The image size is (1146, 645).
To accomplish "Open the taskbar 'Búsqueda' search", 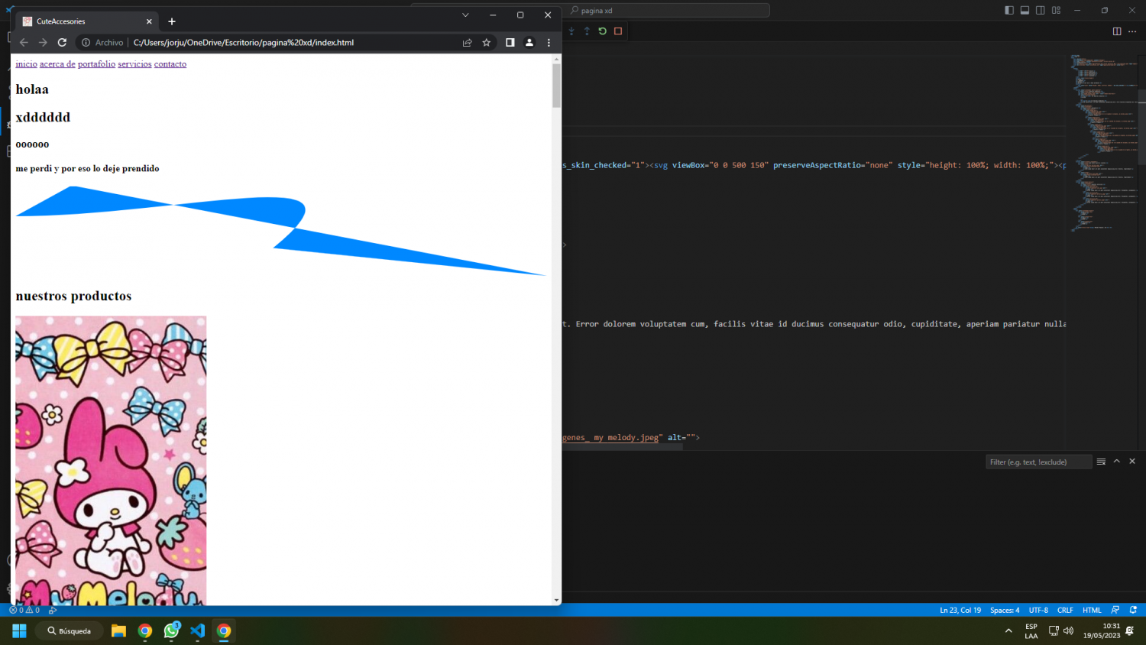I will 70,630.
